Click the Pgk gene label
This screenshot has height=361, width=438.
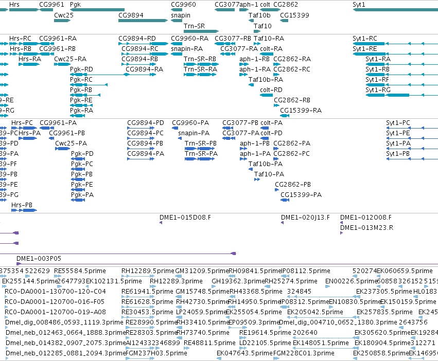(76, 5)
